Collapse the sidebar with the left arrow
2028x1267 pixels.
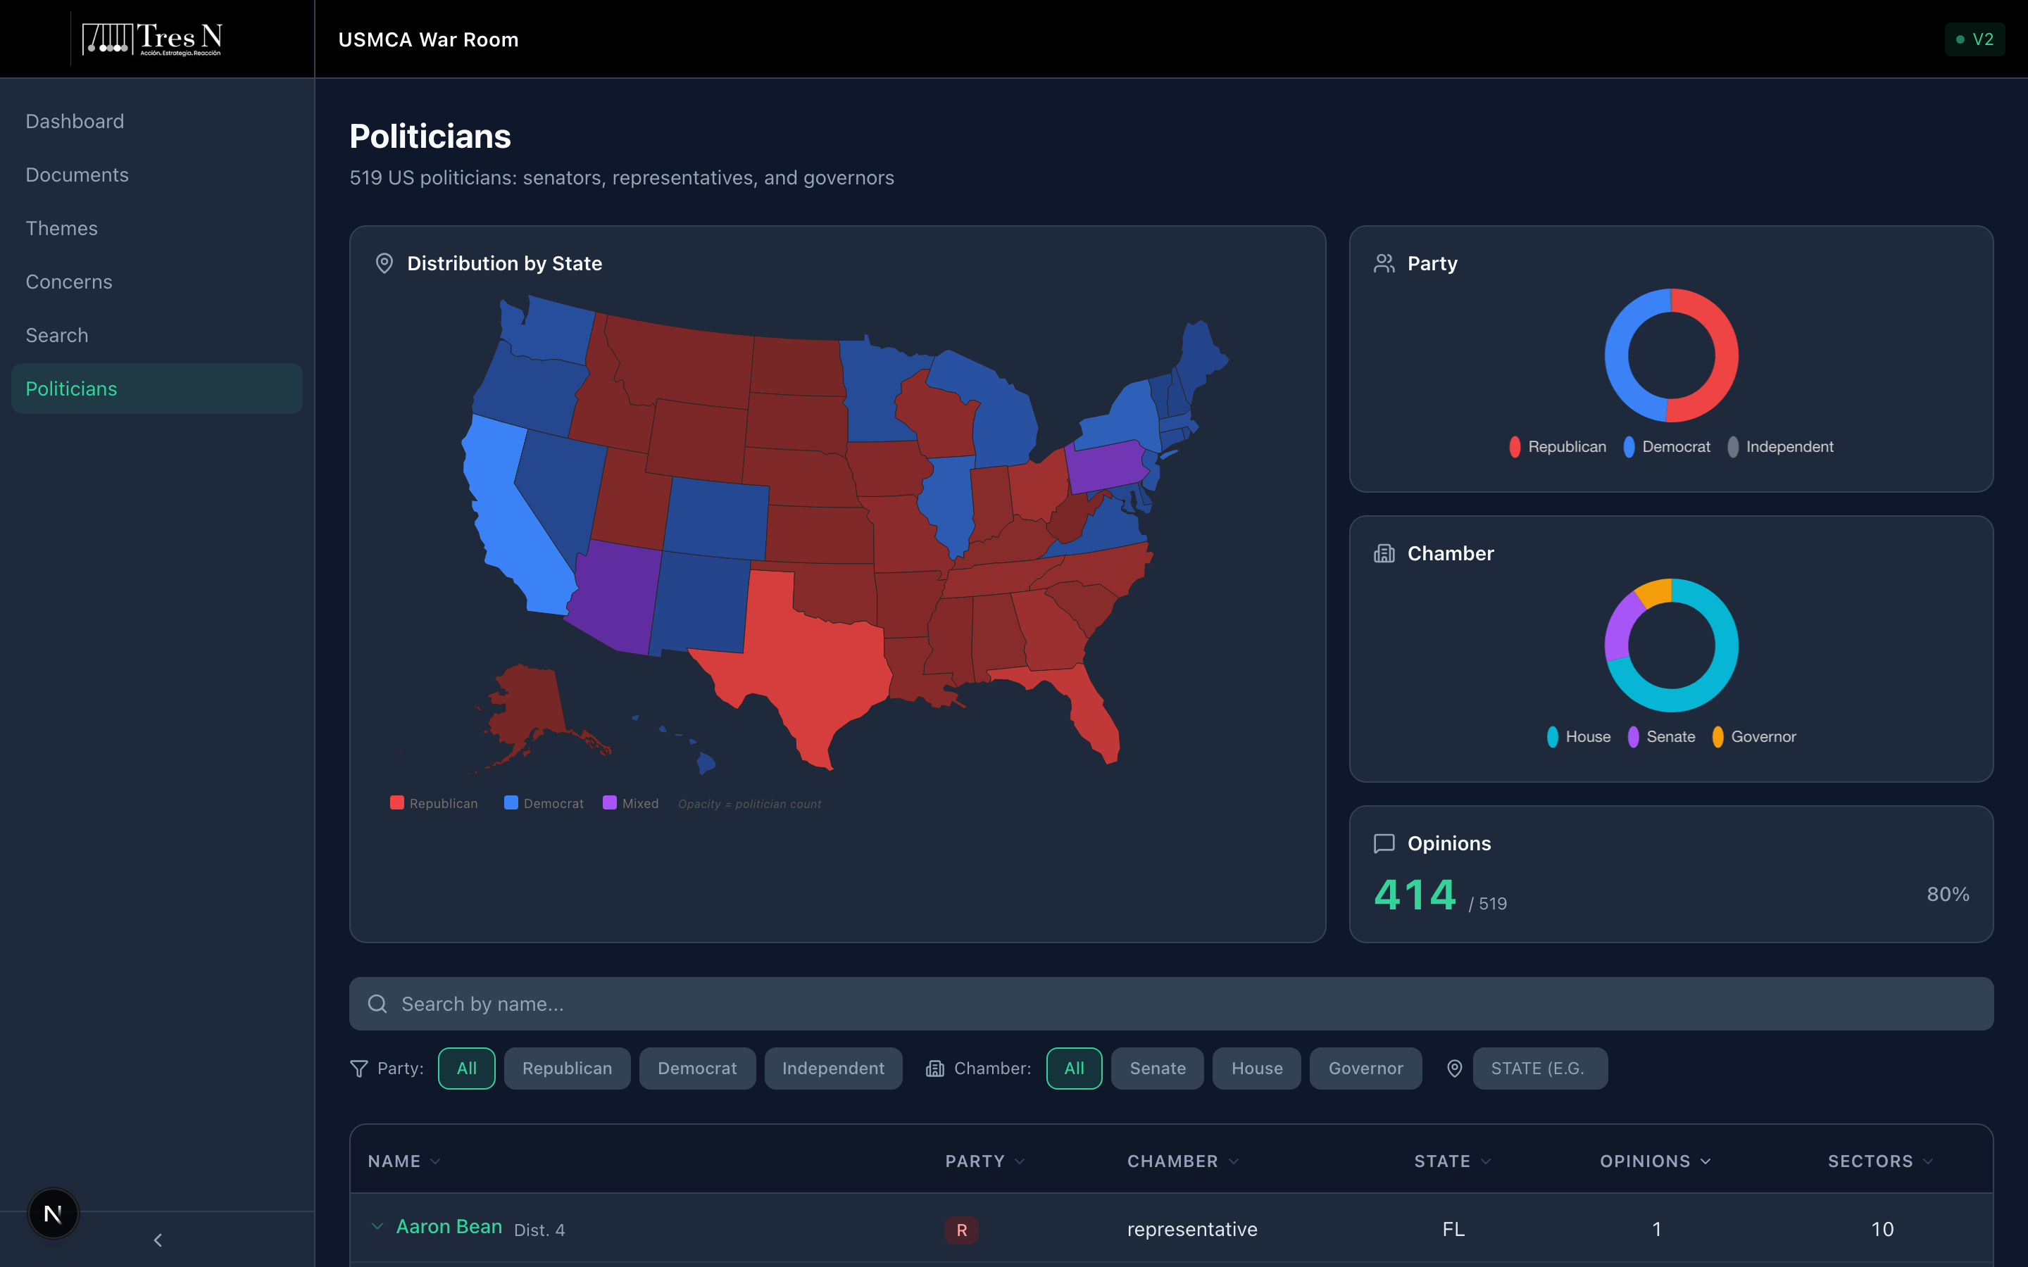158,1240
